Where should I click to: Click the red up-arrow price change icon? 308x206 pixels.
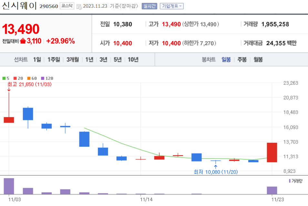pyautogui.click(x=23, y=41)
